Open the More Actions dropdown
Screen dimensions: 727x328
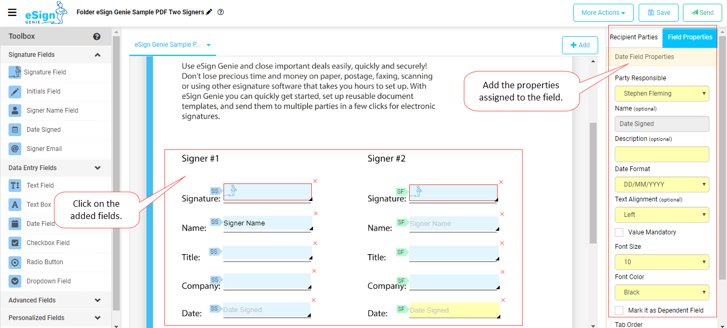pyautogui.click(x=602, y=13)
